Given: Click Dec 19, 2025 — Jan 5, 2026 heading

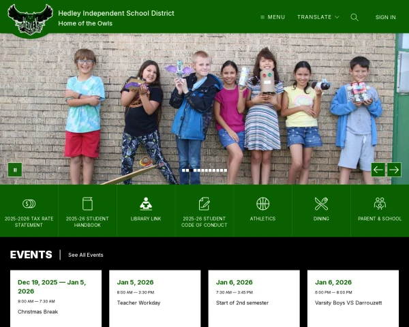Looking at the screenshot, I should pos(52,287).
